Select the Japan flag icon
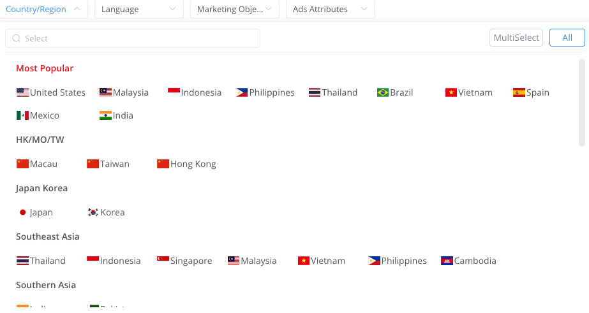Screen dimensions: 589x313 (x=22, y=212)
